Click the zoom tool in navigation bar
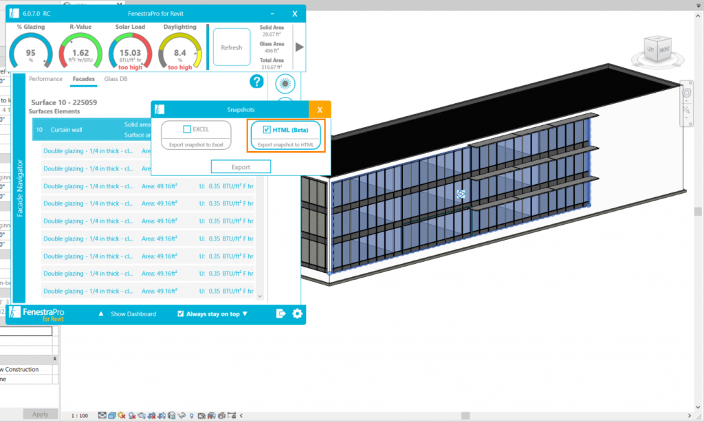This screenshot has width=704, height=422. pyautogui.click(x=687, y=110)
